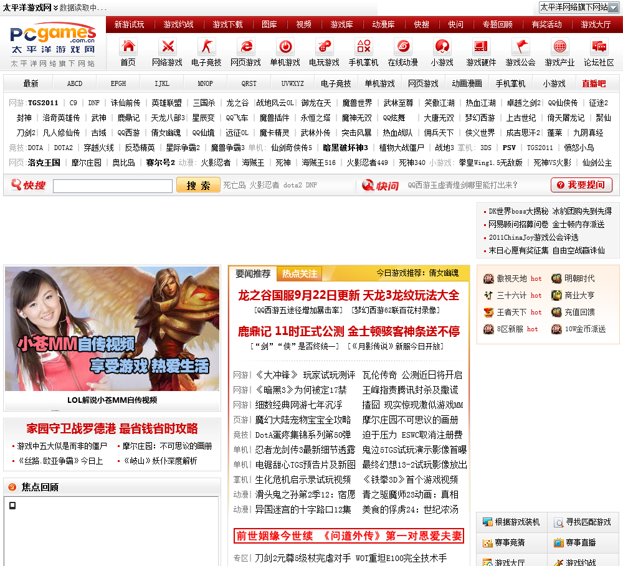Select the 图库 menu item
The height and width of the screenshot is (566, 623).
pyautogui.click(x=269, y=25)
